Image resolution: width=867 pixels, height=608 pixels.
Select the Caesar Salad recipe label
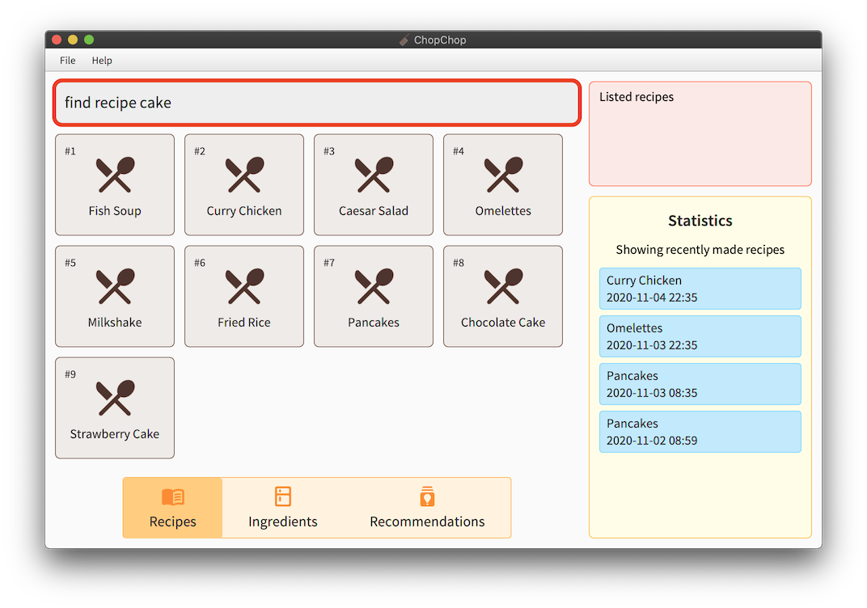point(374,211)
